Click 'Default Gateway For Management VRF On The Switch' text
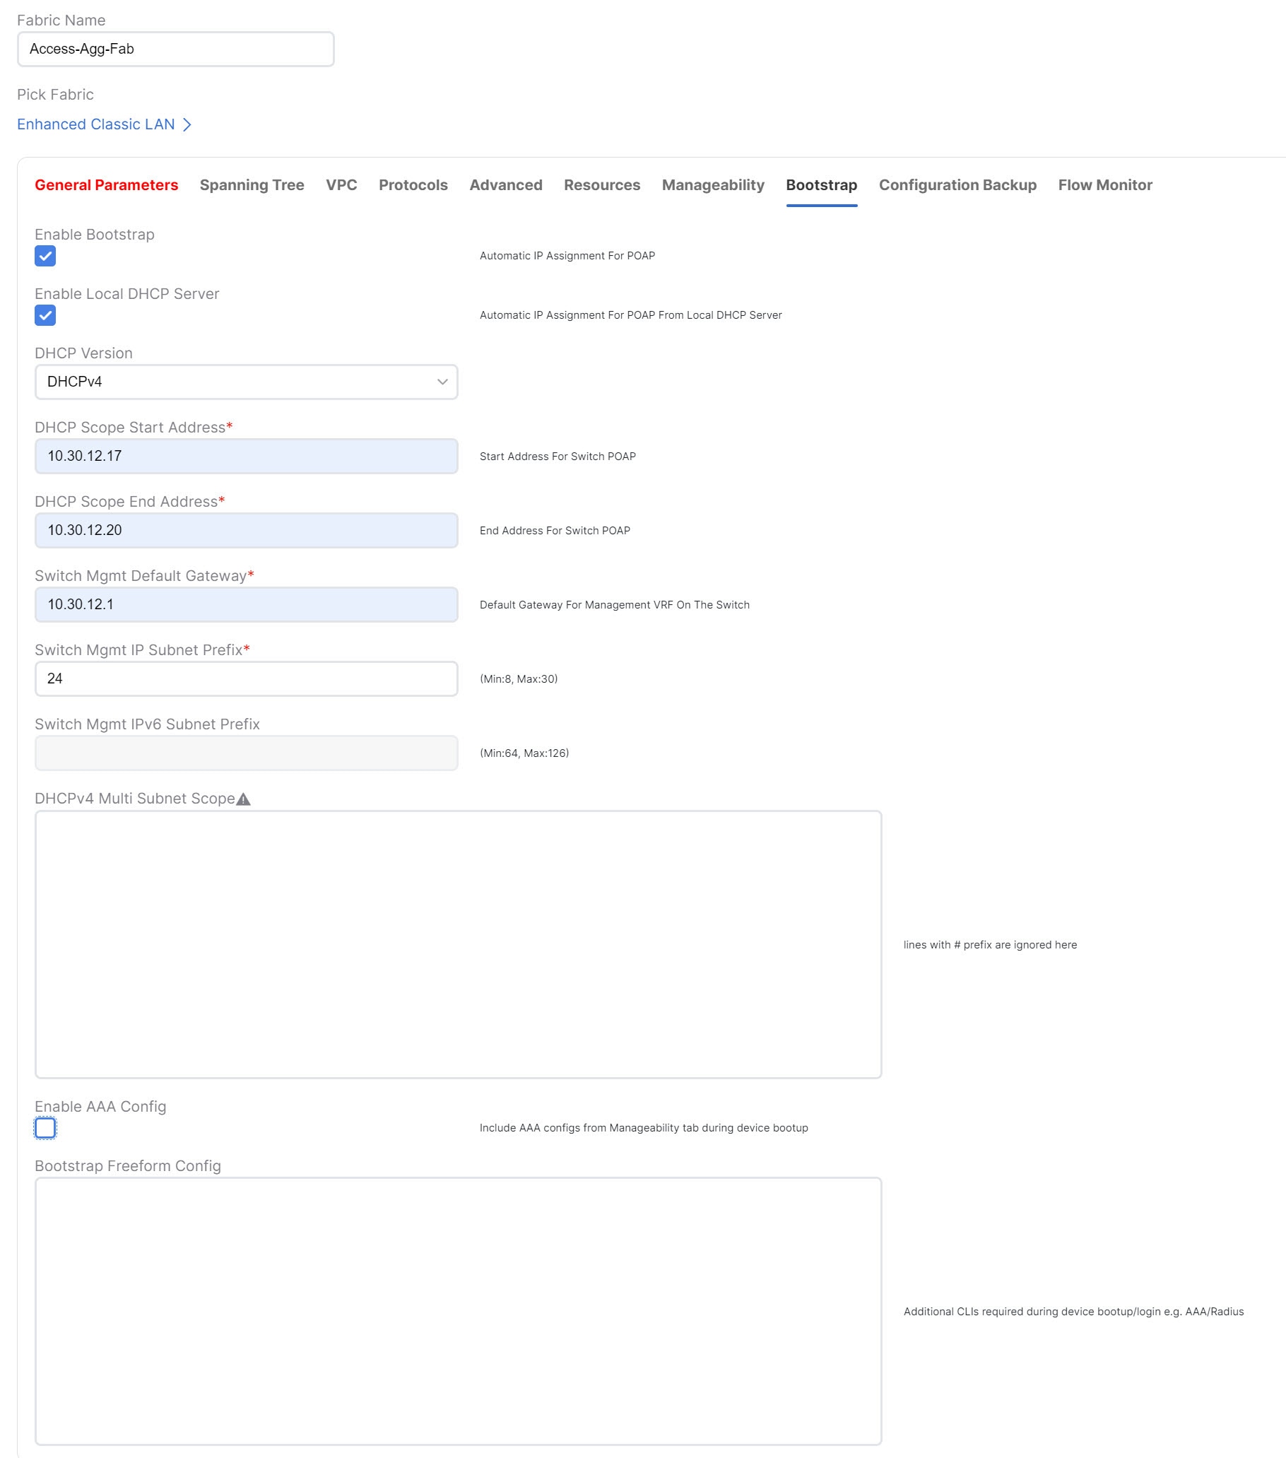This screenshot has height=1458, width=1286. [614, 605]
